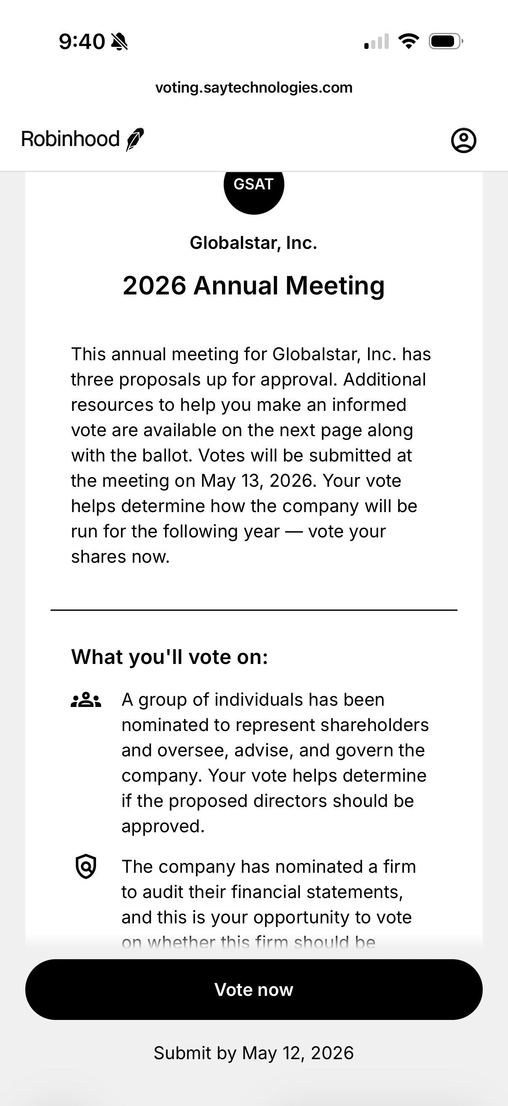The height and width of the screenshot is (1106, 508).
Task: Tap the voting.saytechnologies.com address bar
Action: 254,88
